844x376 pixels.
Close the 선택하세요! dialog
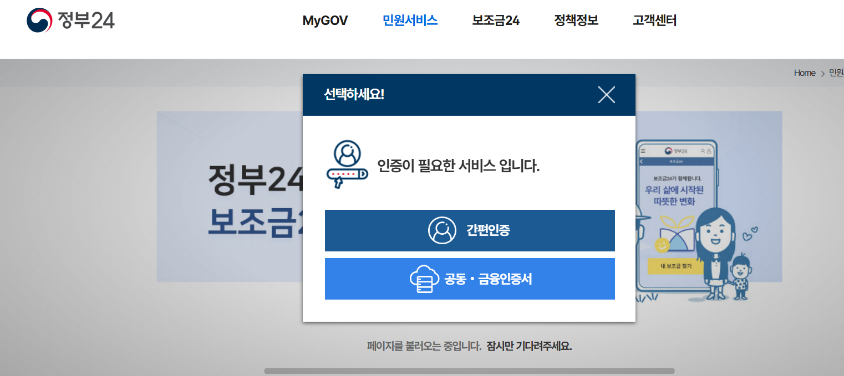pos(607,95)
